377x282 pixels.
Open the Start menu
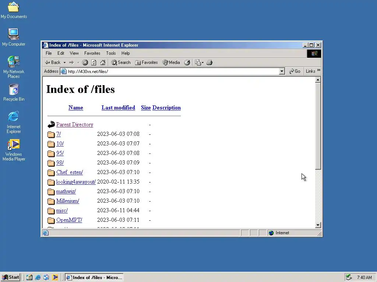pos(10,278)
